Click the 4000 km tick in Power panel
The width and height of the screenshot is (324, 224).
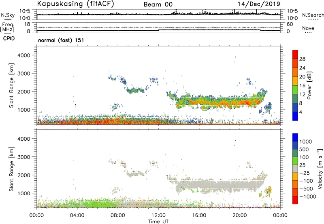(x=24, y=55)
